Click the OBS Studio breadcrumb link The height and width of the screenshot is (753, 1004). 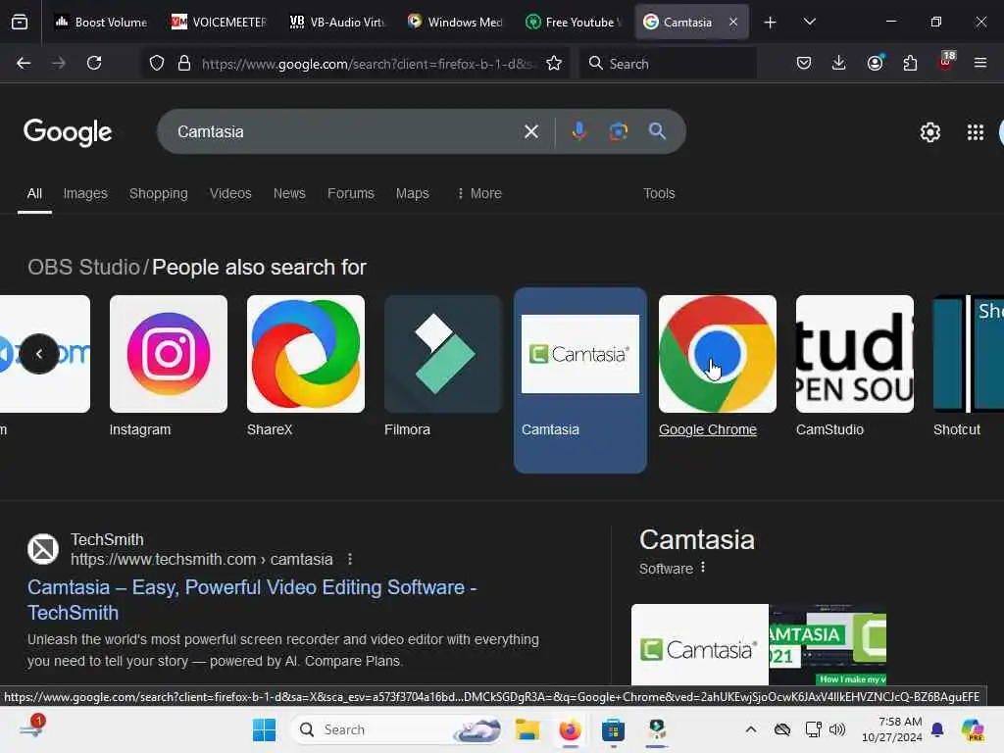coord(83,267)
